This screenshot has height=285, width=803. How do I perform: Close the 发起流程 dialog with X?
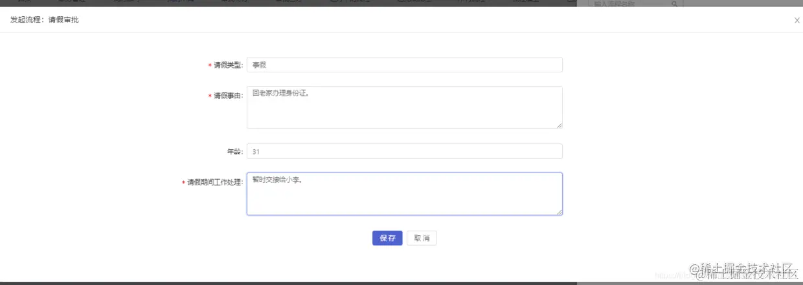tap(797, 21)
